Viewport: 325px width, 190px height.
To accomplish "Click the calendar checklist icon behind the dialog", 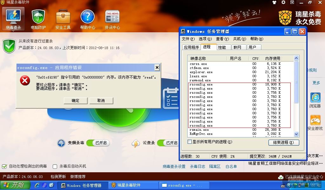I will pos(171,98).
